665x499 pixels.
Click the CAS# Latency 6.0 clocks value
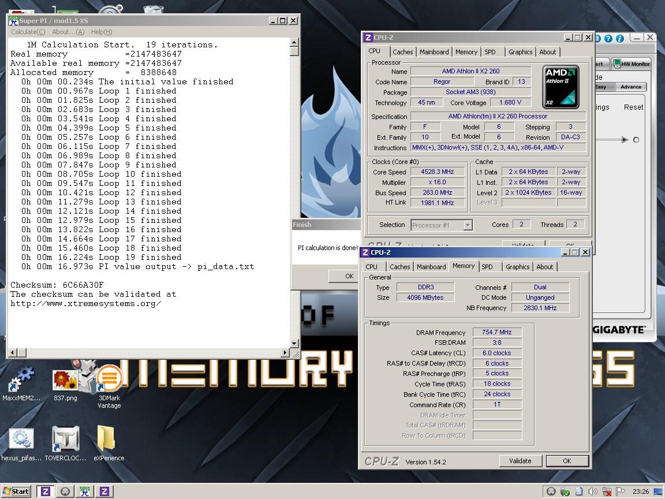496,353
